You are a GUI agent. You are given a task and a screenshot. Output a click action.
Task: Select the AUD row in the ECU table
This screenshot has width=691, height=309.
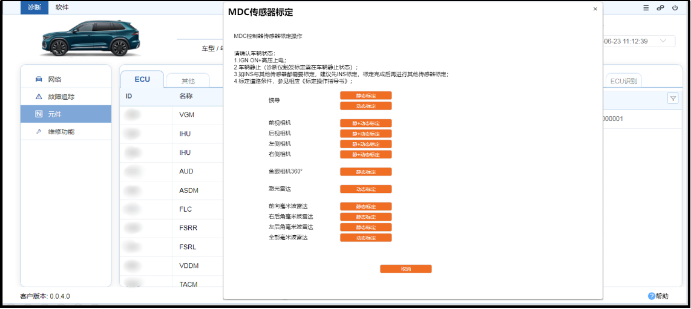(171, 171)
